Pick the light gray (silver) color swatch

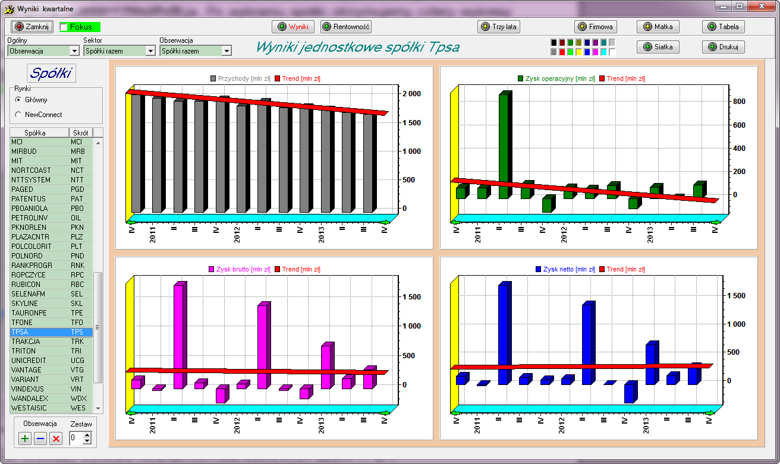tap(612, 43)
